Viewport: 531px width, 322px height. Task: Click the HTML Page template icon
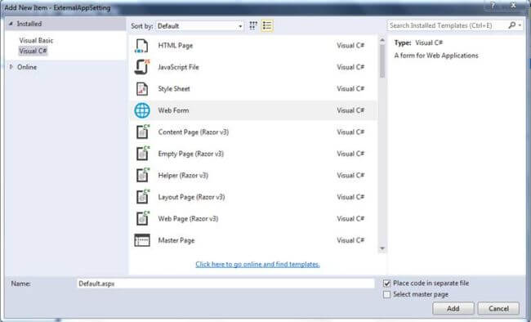(141, 46)
